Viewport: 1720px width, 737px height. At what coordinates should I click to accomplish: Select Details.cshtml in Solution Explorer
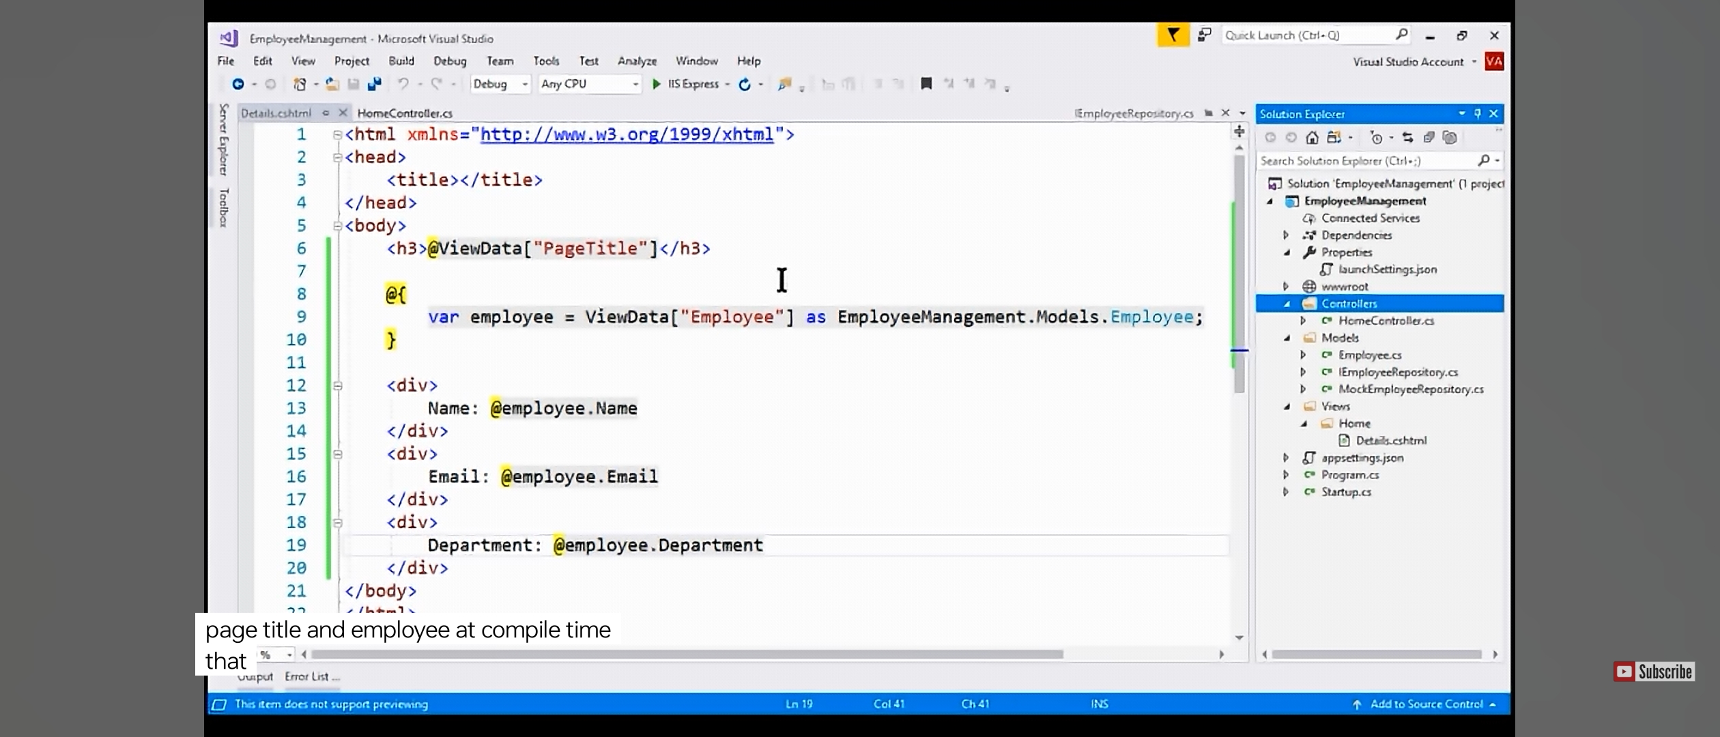click(1391, 441)
